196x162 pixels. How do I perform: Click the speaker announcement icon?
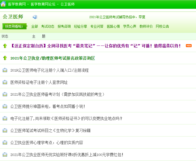[x=35, y=17]
